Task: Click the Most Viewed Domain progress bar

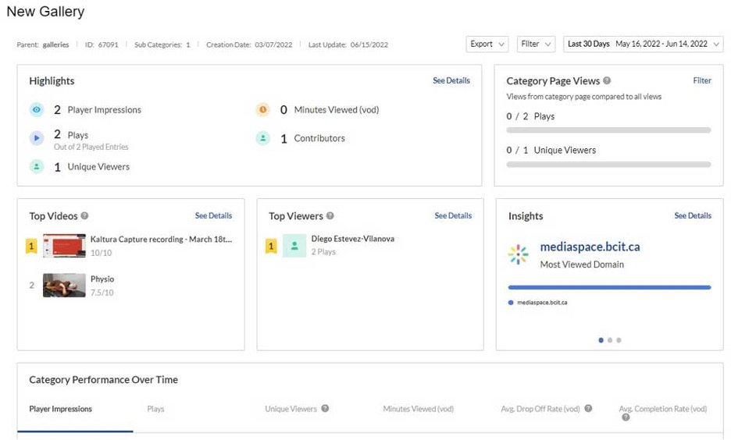Action: tap(609, 287)
